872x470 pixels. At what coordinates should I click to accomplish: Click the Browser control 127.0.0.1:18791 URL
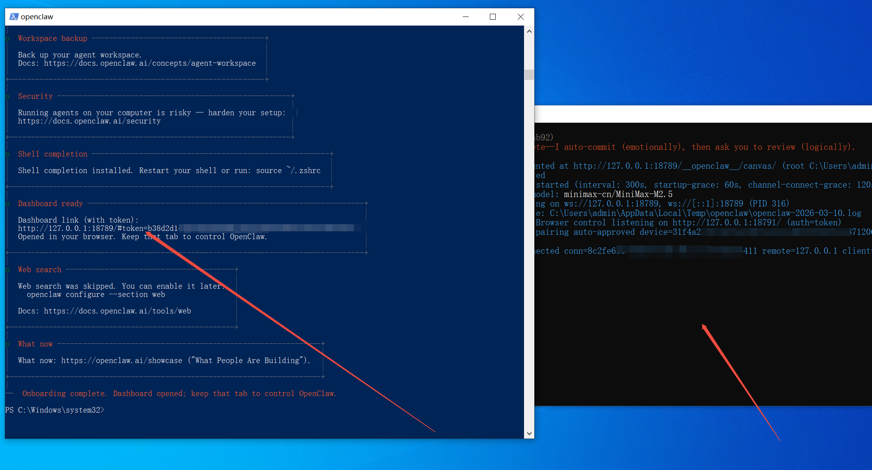coord(727,223)
